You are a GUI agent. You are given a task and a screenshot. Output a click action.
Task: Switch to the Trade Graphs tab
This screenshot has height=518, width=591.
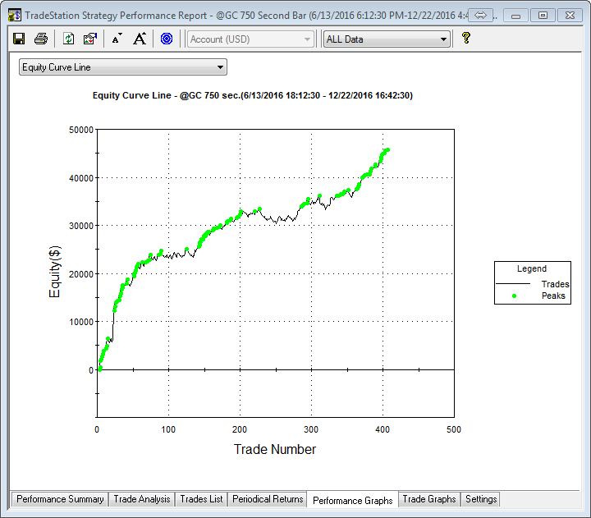click(x=428, y=499)
